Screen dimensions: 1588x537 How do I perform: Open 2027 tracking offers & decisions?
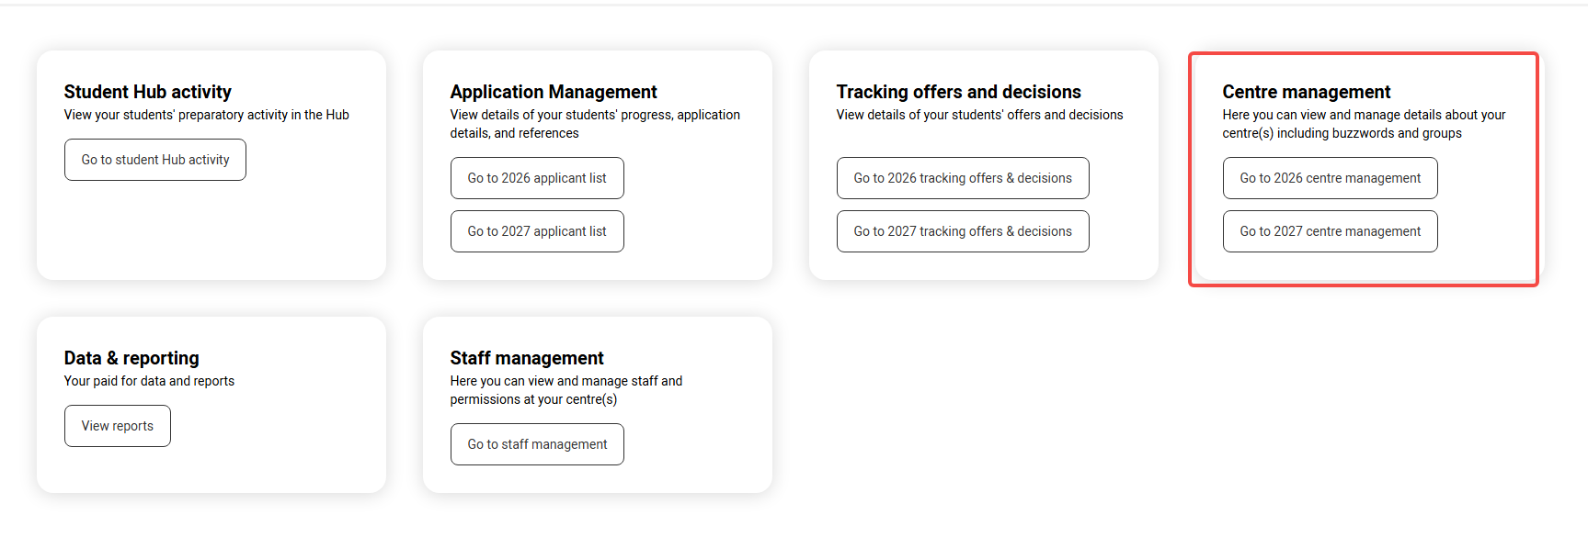[963, 231]
